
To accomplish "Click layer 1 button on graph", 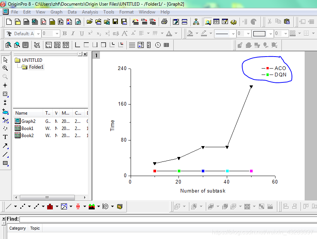I will tap(96, 55).
